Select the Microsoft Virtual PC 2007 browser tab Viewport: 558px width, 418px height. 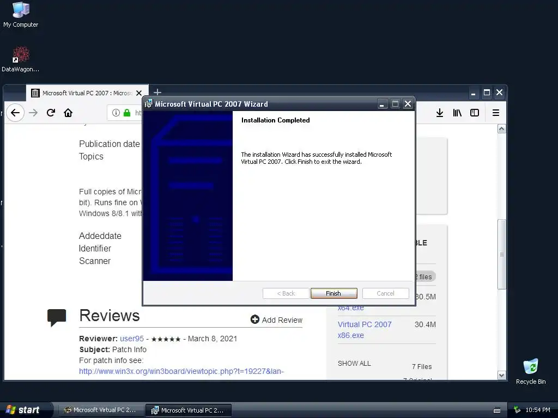click(87, 93)
